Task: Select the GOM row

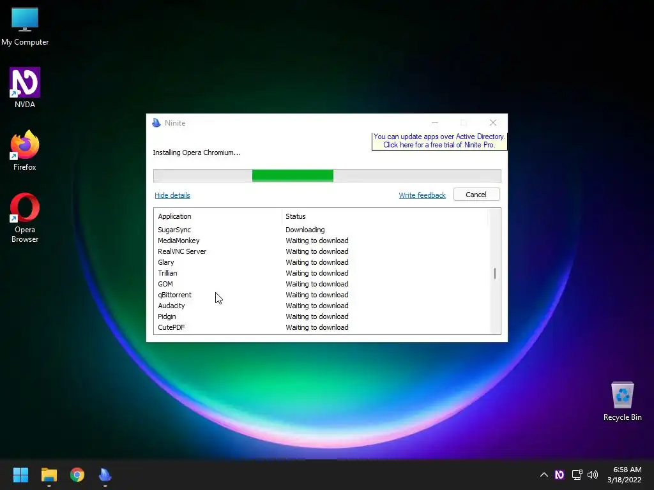Action: coord(321,284)
